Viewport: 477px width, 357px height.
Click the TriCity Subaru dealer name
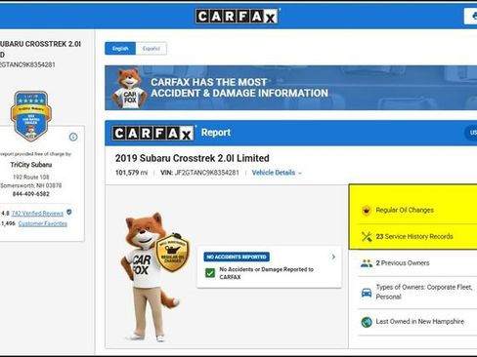[x=31, y=165]
